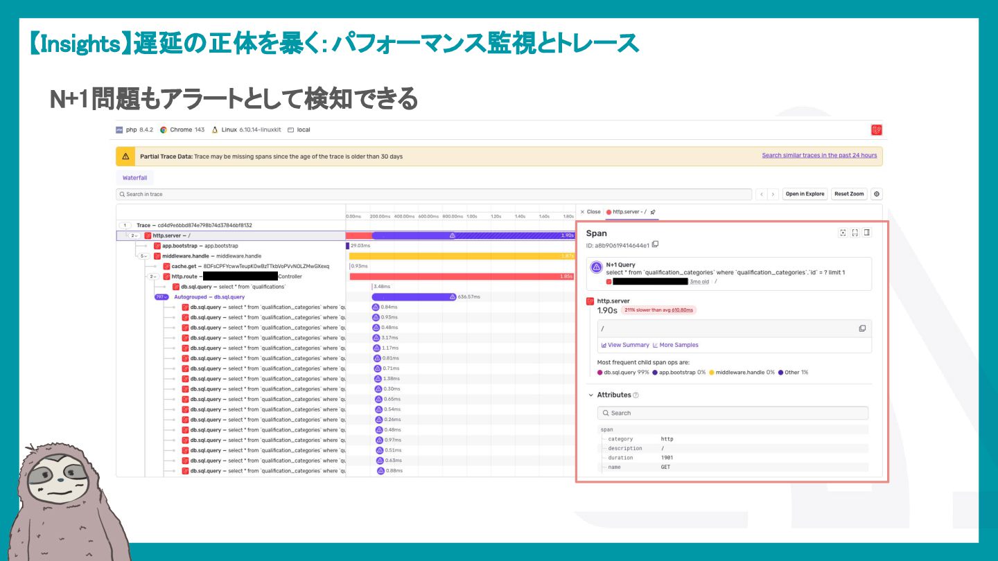This screenshot has height=561, width=998.
Task: Go to next search result arrow
Action: click(773, 194)
